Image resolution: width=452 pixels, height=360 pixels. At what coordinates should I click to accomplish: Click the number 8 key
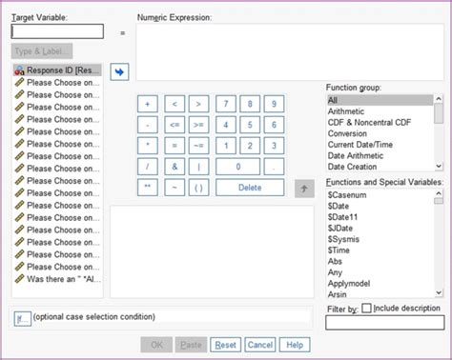pos(250,104)
